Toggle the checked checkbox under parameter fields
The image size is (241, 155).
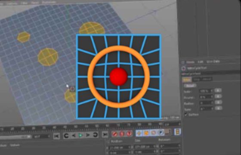click(x=186, y=115)
